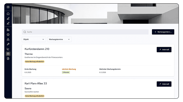Add a new Wartungsintervall with the plus button
Viewport: 183px width, 102px height.
tap(163, 32)
